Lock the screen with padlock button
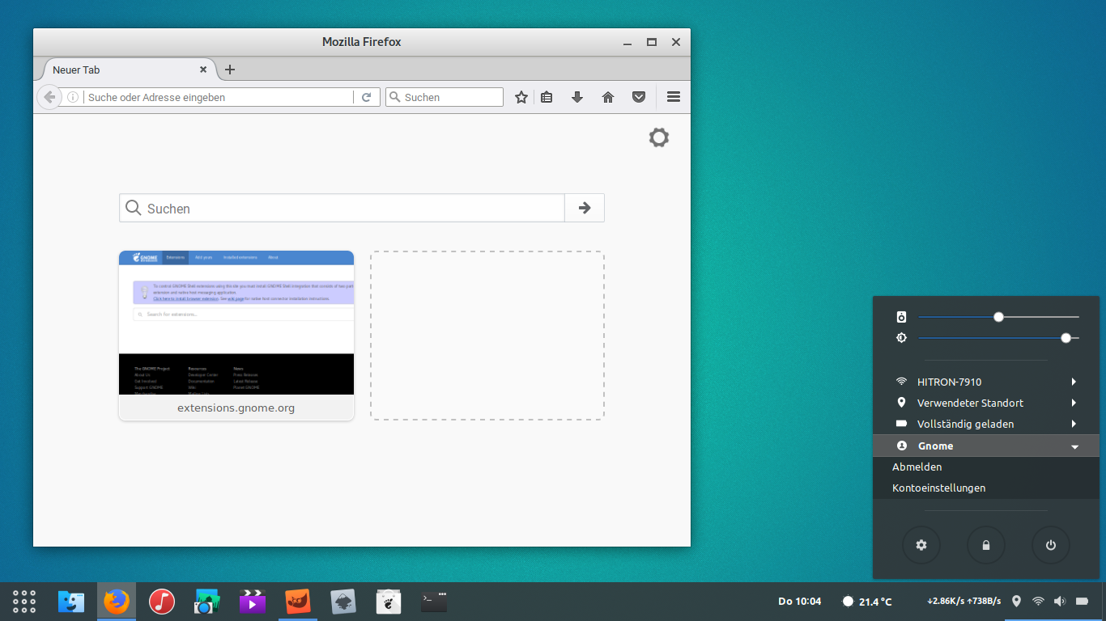Image resolution: width=1106 pixels, height=621 pixels. coord(986,545)
